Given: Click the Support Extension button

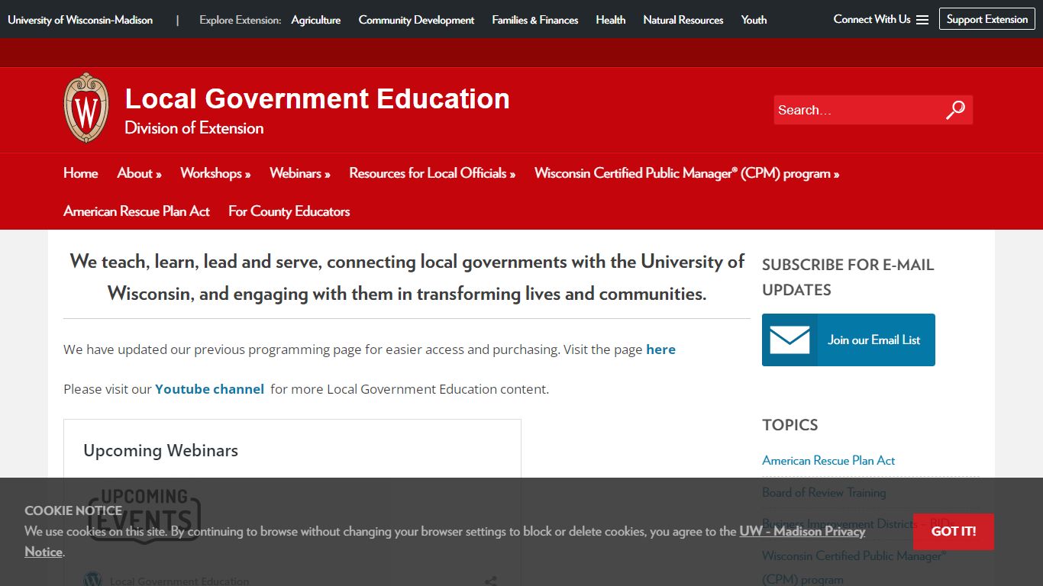Looking at the screenshot, I should [x=987, y=19].
